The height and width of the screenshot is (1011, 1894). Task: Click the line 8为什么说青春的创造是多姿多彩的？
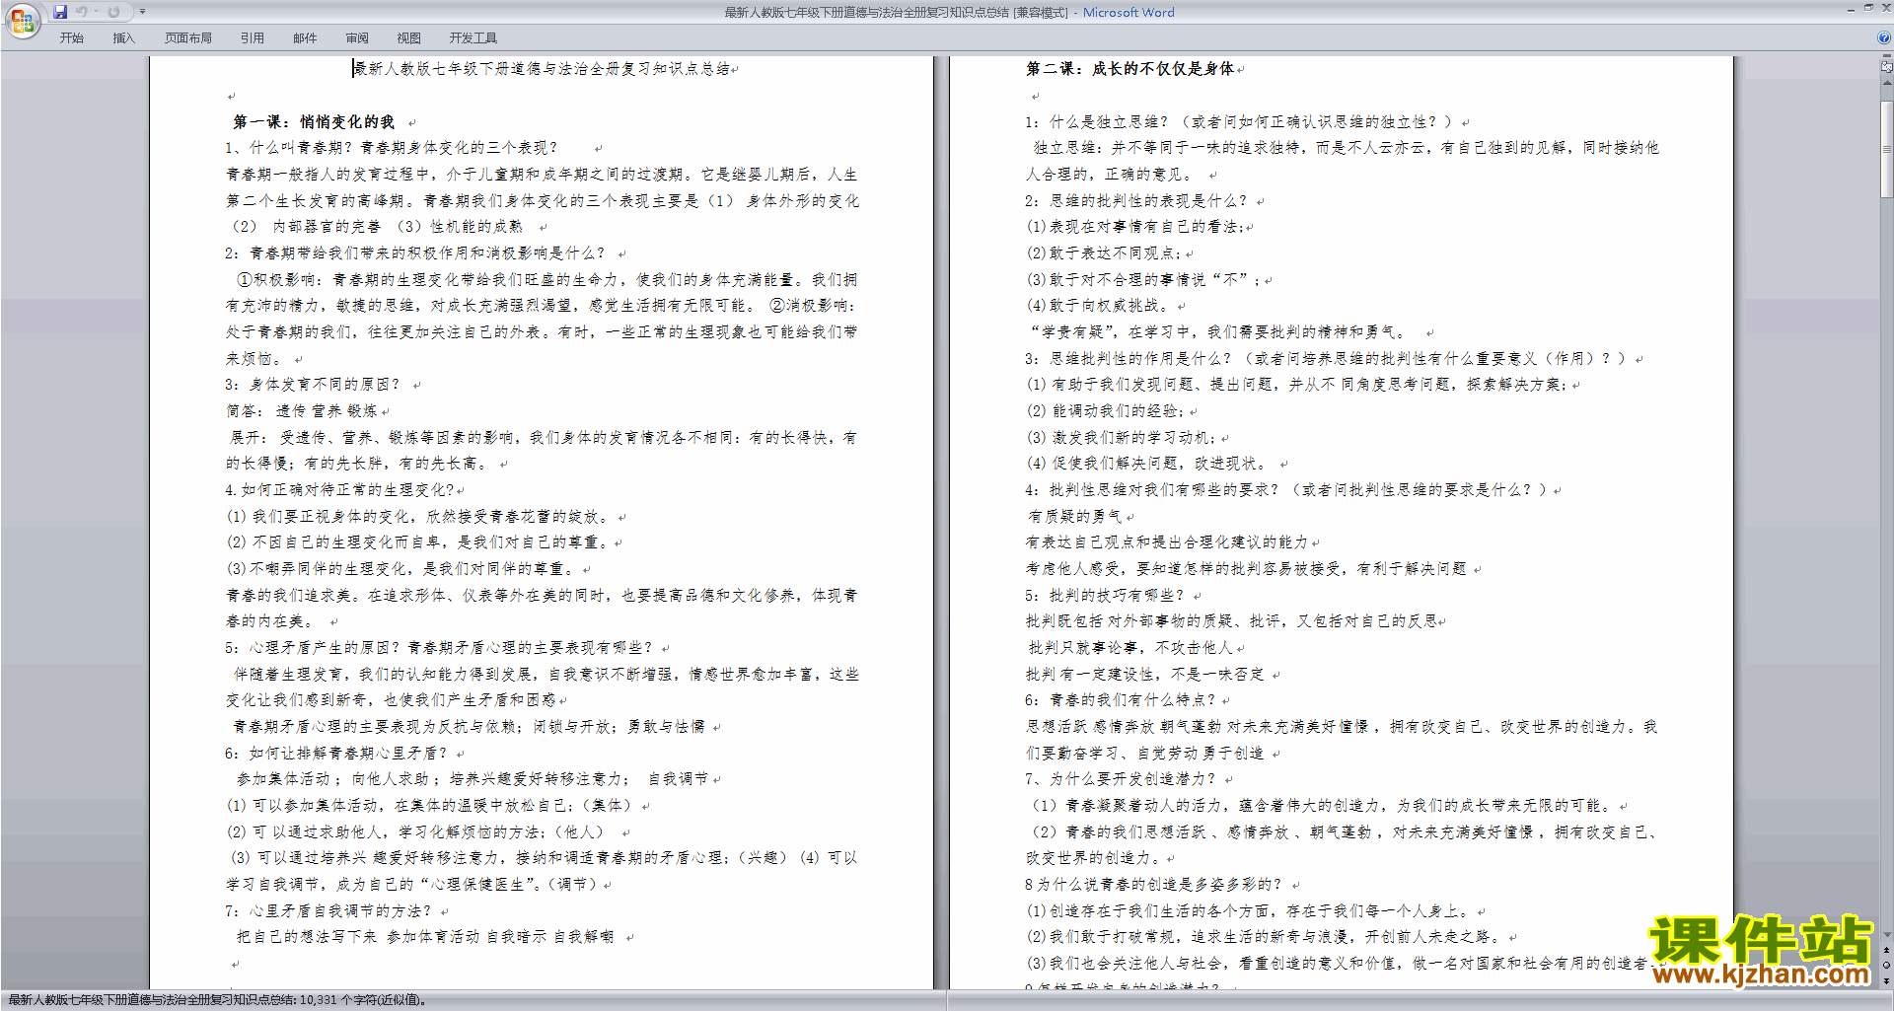tap(1153, 885)
